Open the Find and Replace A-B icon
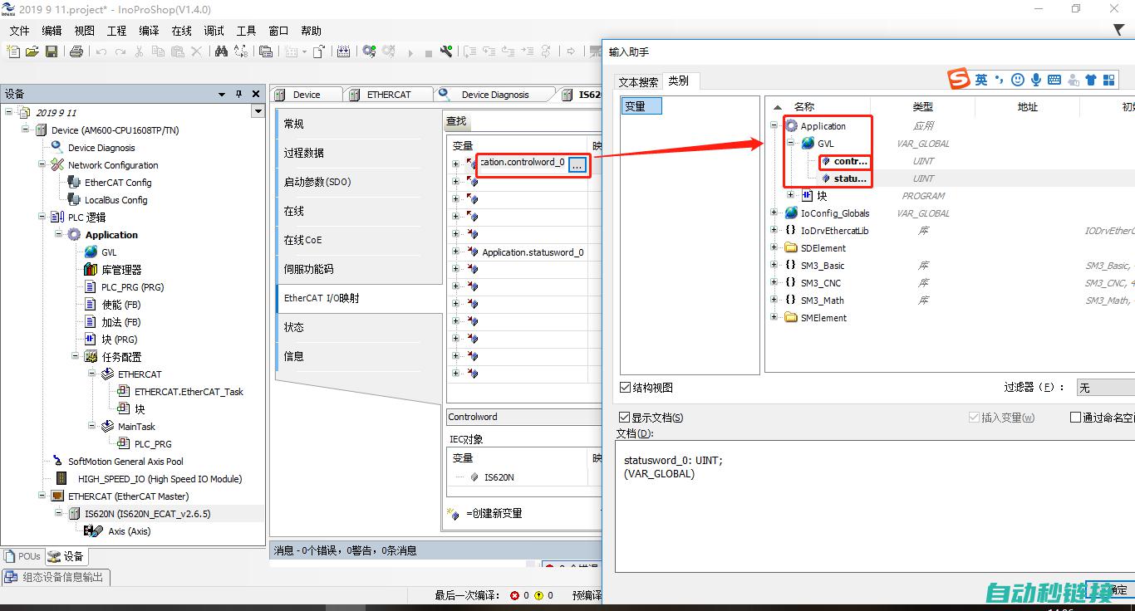1135x611 pixels. point(241,51)
